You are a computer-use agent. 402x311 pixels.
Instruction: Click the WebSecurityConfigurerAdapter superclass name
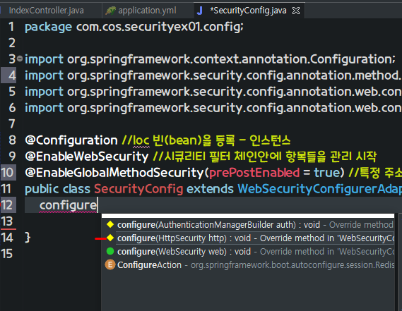click(x=319, y=189)
